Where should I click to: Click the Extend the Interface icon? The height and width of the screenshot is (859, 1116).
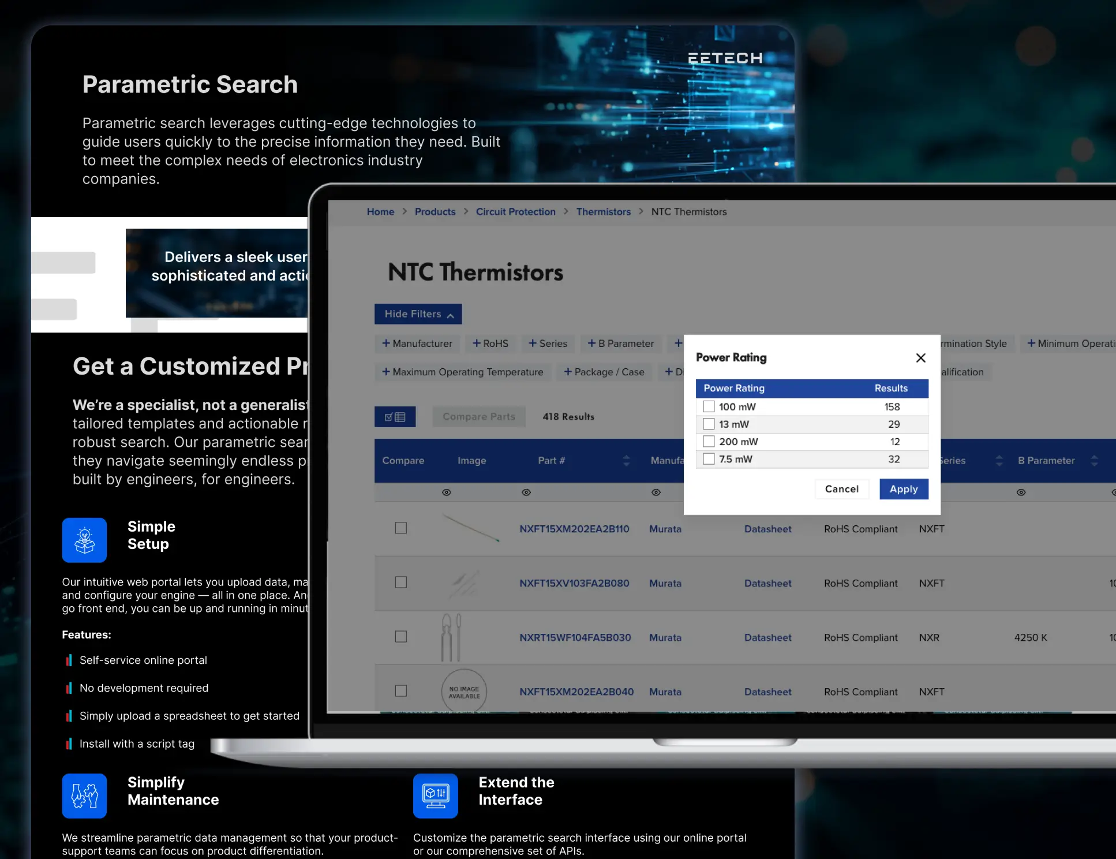[435, 795]
